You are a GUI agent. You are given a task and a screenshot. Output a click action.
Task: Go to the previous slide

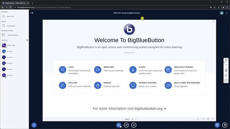pos(122,119)
